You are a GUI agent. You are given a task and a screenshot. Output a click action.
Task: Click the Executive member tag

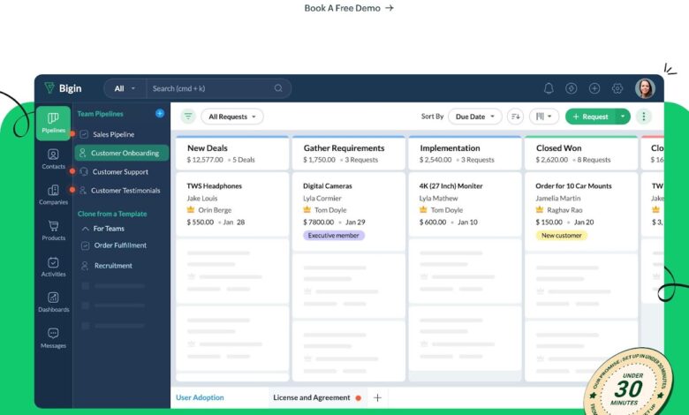pyautogui.click(x=334, y=236)
